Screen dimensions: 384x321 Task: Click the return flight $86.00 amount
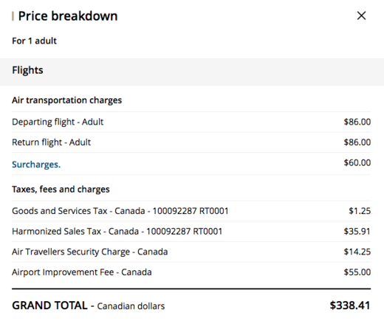pos(357,142)
